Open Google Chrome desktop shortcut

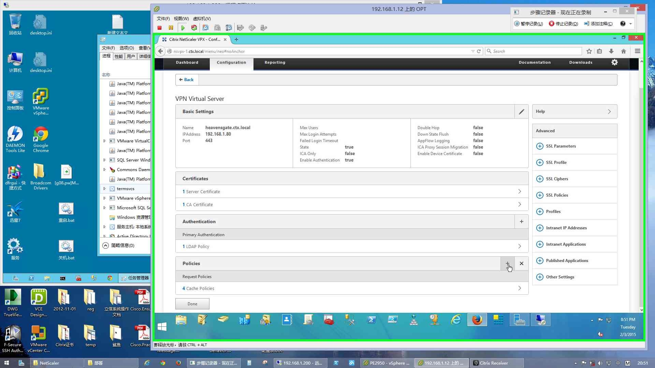41,140
